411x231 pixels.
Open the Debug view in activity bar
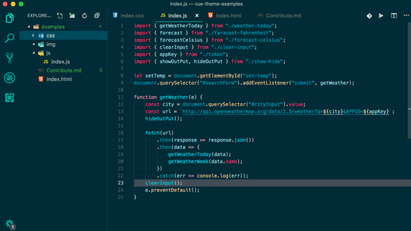coord(10,77)
